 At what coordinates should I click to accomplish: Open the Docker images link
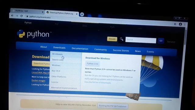(38, 80)
